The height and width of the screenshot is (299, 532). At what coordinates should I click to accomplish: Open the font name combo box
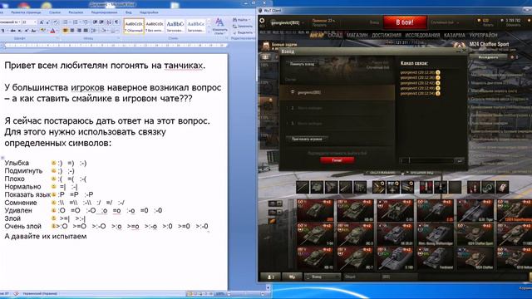point(9,22)
